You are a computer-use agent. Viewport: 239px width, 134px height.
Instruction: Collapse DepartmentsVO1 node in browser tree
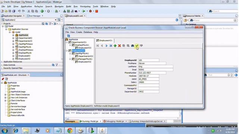pyautogui.click(x=67, y=42)
